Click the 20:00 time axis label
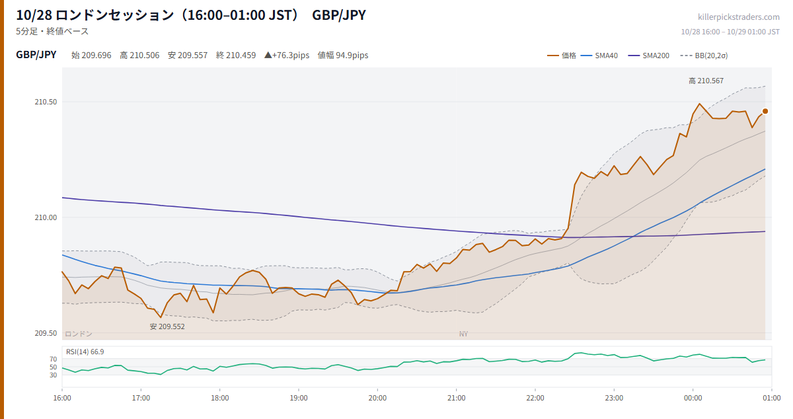The height and width of the screenshot is (419, 793). (377, 399)
